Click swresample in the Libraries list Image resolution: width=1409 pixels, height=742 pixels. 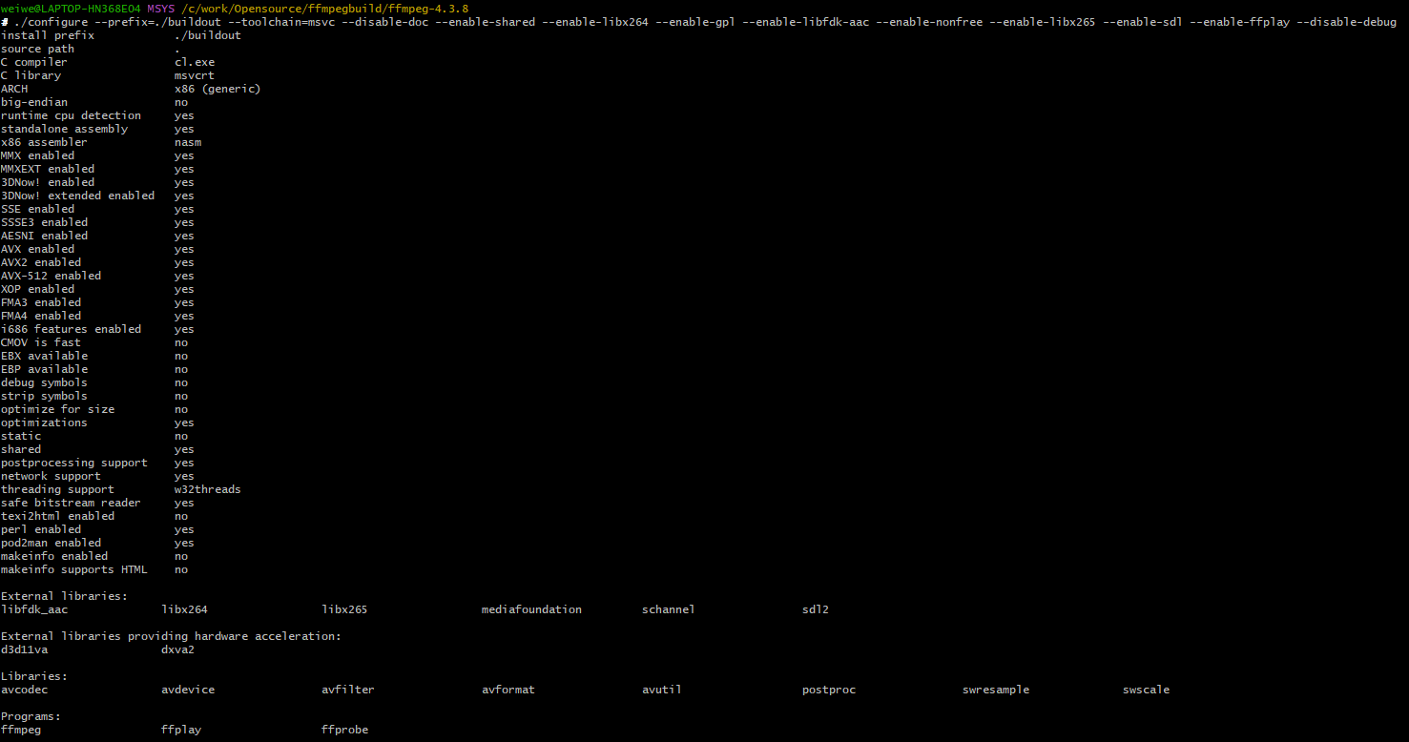[996, 690]
